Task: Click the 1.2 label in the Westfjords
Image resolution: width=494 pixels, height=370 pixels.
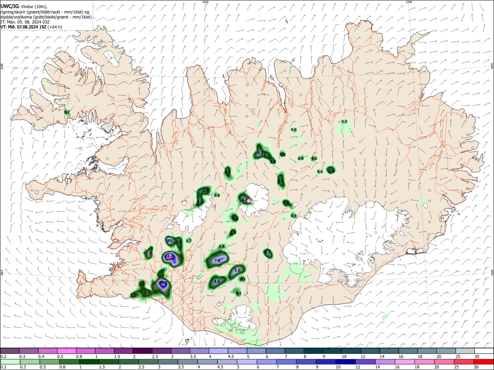Action: tap(67, 113)
